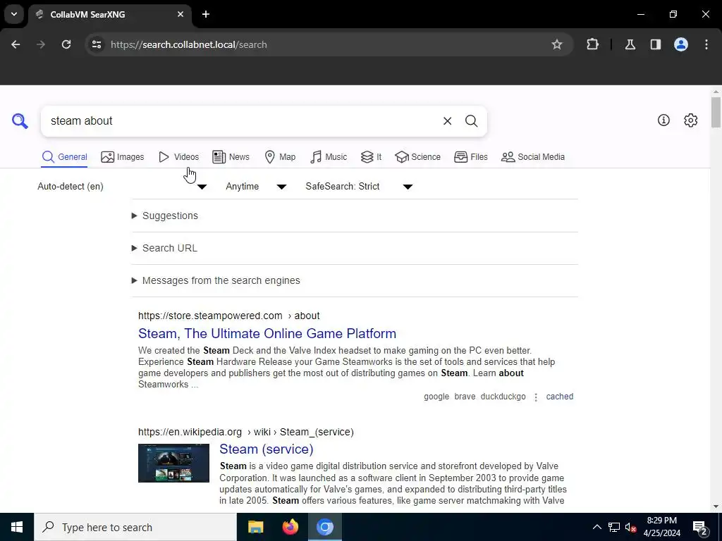Open Steam, The Ultimate Online Game Platform
The image size is (722, 541).
[x=267, y=333]
